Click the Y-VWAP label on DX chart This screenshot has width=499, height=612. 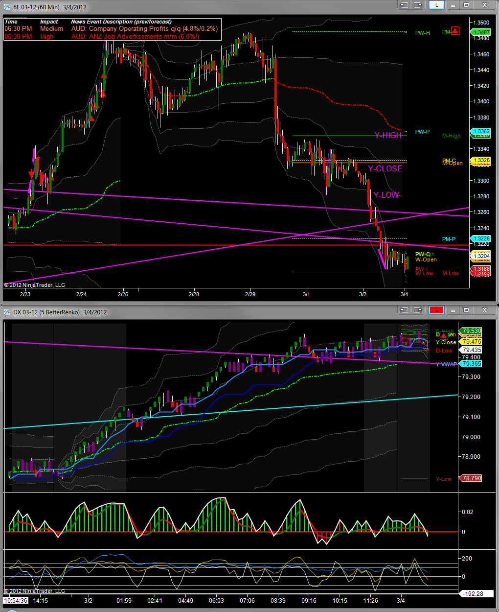pyautogui.click(x=446, y=365)
